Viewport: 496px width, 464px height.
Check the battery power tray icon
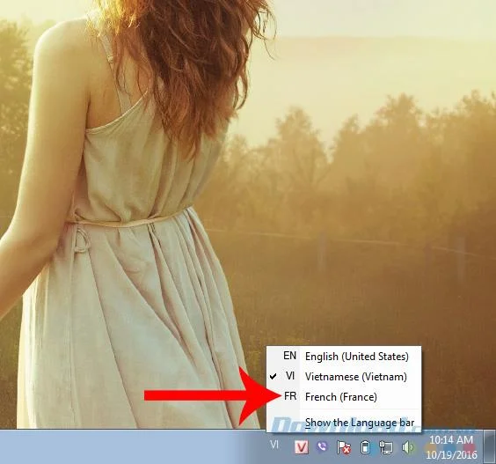pyautogui.click(x=365, y=447)
